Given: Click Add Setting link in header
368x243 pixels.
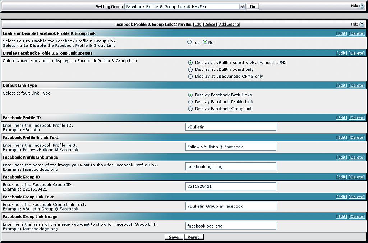Looking at the screenshot, I should coord(229,24).
